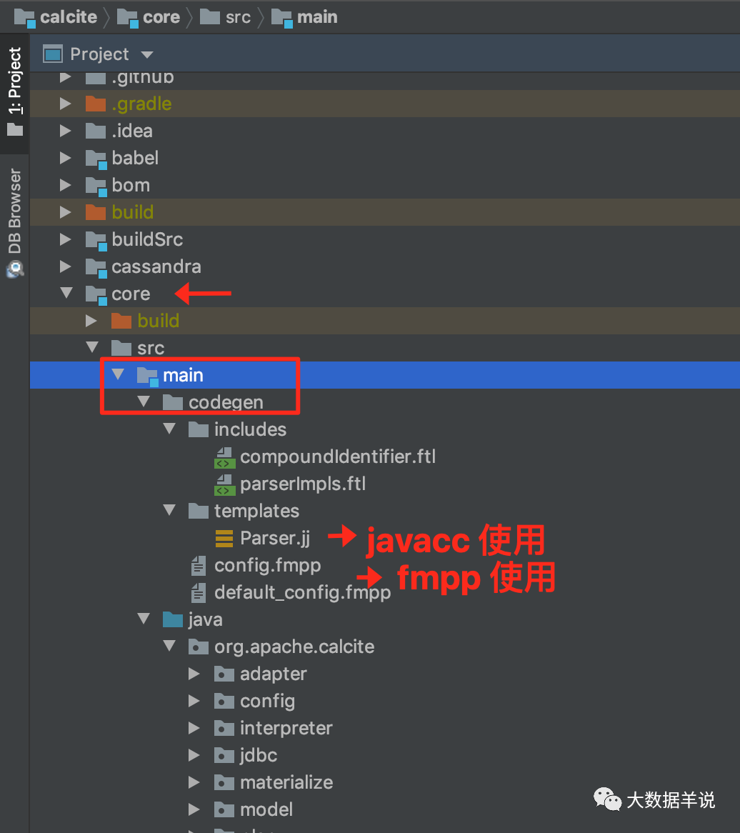740x833 pixels.
Task: Expand the .gradle folder
Action: (65, 104)
